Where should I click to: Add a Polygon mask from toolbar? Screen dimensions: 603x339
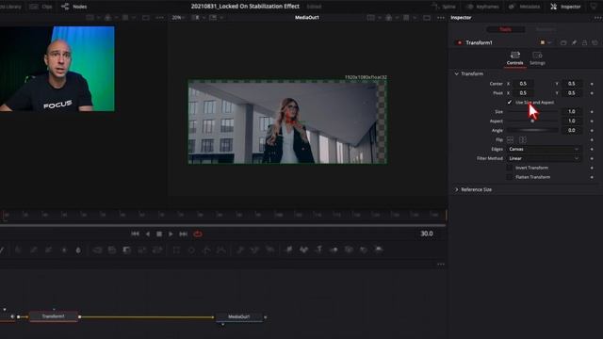coord(206,250)
